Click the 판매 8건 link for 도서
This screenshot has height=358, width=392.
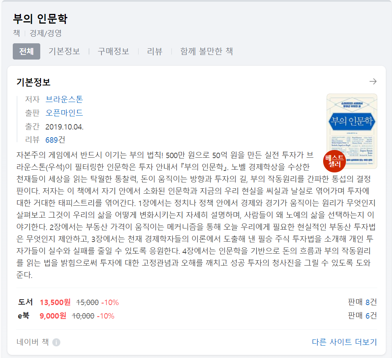click(362, 302)
